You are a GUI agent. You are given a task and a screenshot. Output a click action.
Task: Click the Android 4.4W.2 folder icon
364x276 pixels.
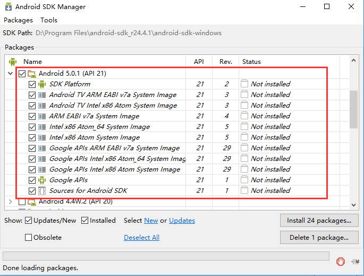tap(32, 202)
